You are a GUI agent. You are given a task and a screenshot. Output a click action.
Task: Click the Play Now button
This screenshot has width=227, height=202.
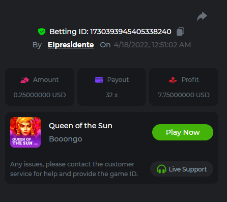[x=183, y=132]
